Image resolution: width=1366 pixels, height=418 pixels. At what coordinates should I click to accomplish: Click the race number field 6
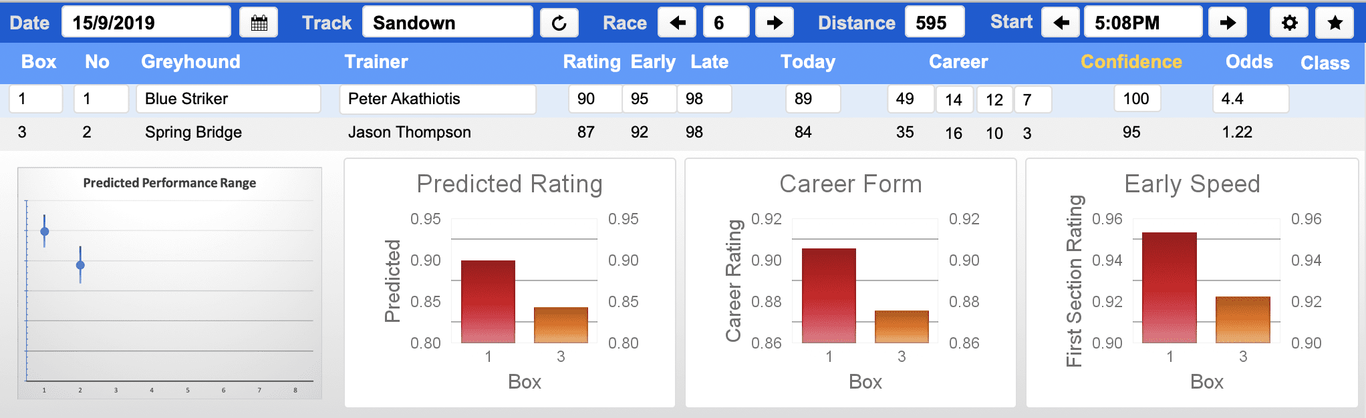pos(726,23)
